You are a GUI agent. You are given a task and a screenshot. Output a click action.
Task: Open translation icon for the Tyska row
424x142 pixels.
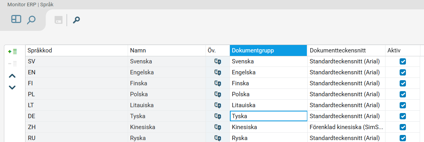218,116
